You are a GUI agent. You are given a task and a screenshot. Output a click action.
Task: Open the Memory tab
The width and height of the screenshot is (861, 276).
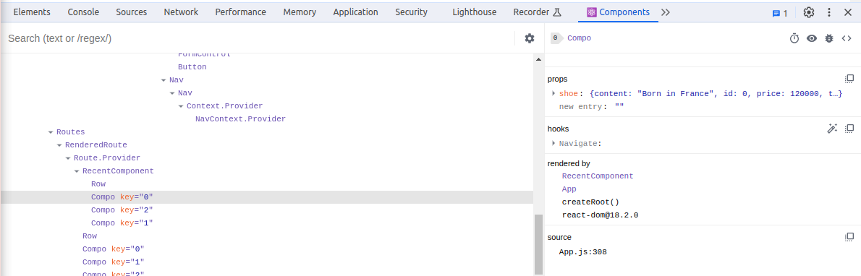point(300,12)
